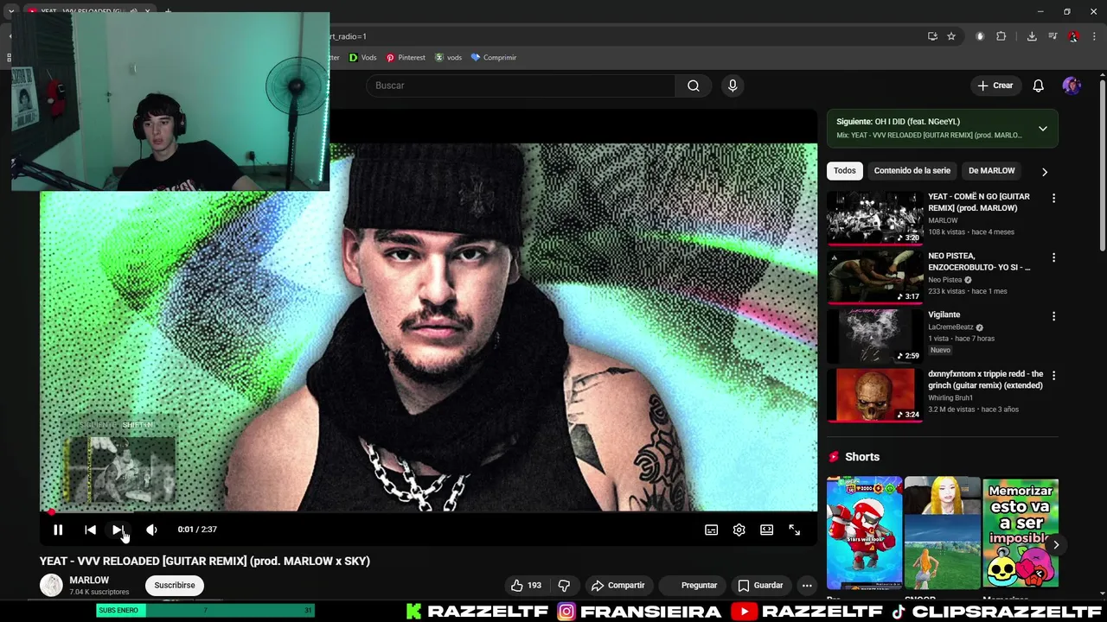Click the Preguntar button
1107x622 pixels.
[x=692, y=586]
